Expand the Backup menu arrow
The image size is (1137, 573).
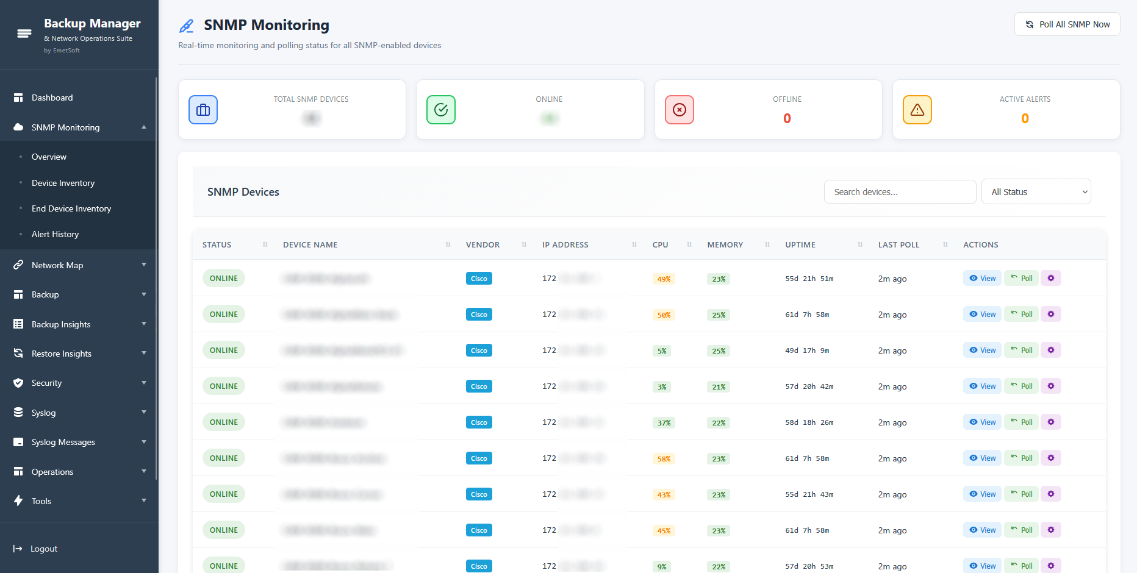click(x=144, y=294)
